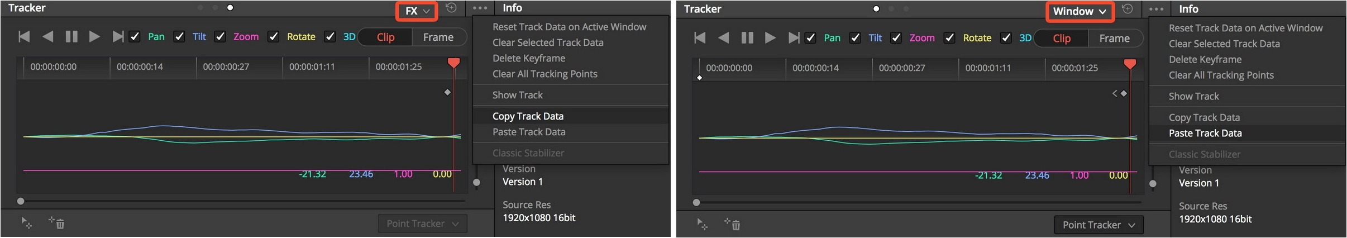1347x238 pixels.
Task: Toggle Zoom checkbox in right Tracker
Action: pos(896,38)
